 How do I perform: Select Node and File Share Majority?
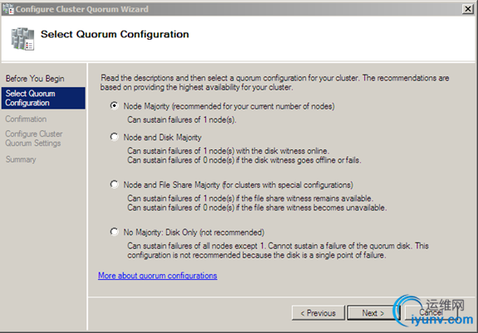[x=115, y=184]
